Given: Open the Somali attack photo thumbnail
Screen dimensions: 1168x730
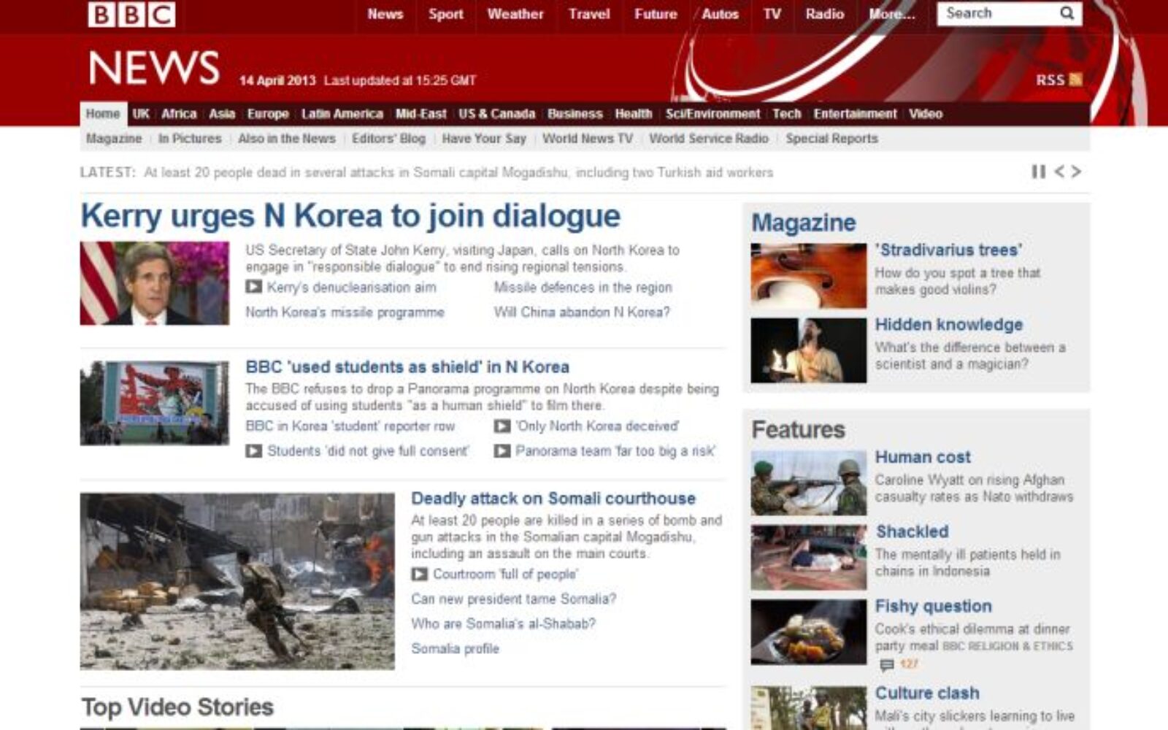Looking at the screenshot, I should click(237, 581).
